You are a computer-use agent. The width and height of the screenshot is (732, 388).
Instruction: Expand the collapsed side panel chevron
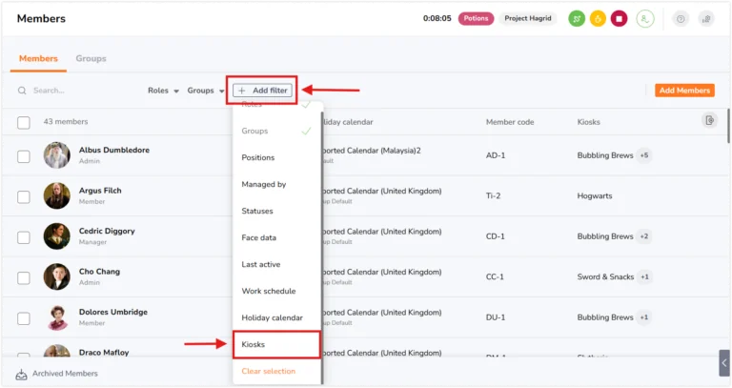(724, 363)
